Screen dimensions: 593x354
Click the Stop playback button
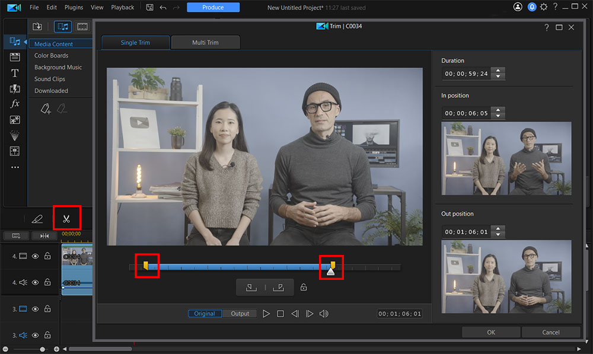280,314
